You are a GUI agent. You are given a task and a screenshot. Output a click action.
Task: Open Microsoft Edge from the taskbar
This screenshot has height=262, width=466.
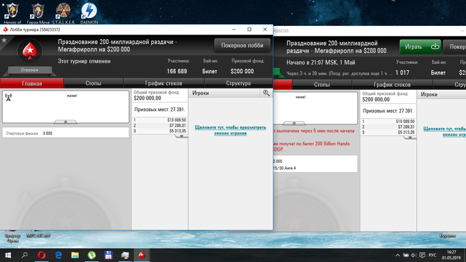click(59, 255)
